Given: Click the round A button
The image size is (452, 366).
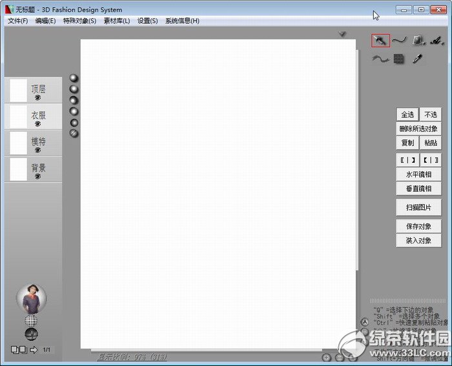Looking at the screenshot, I should [x=365, y=322].
